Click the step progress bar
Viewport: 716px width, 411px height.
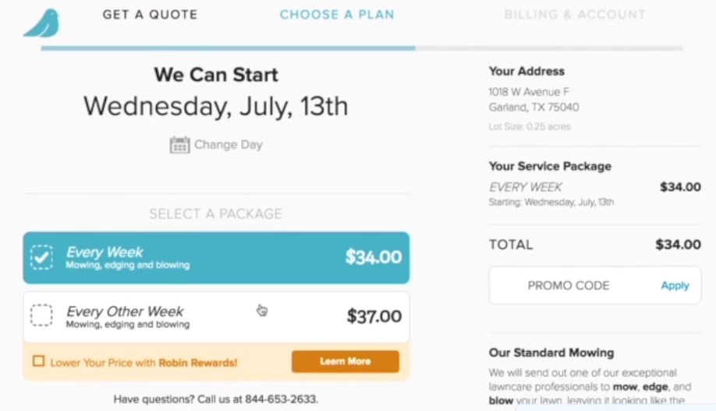[362, 48]
